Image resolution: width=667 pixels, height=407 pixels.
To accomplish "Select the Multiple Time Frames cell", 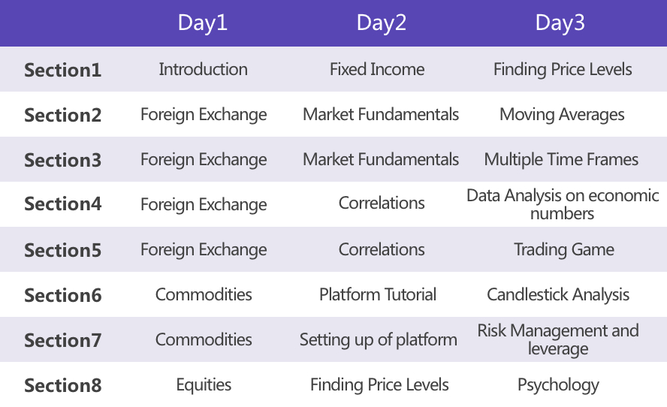I will (561, 159).
